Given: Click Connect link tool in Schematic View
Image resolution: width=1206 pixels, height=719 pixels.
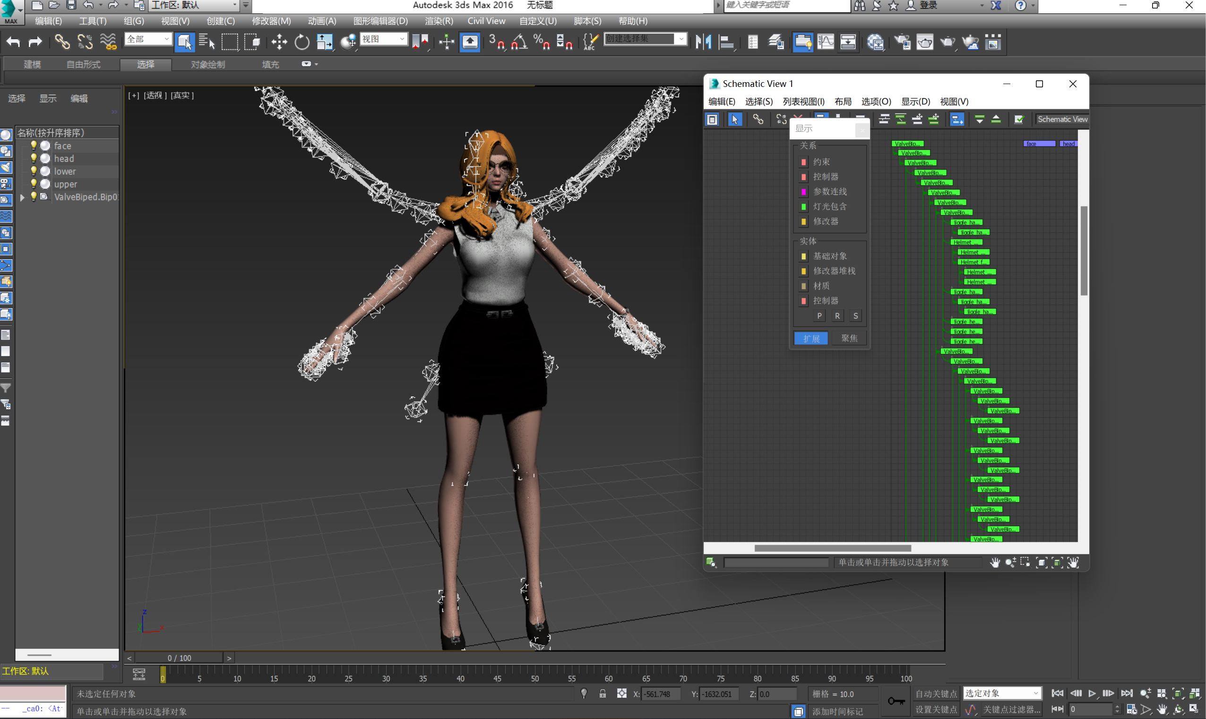Looking at the screenshot, I should [x=758, y=119].
